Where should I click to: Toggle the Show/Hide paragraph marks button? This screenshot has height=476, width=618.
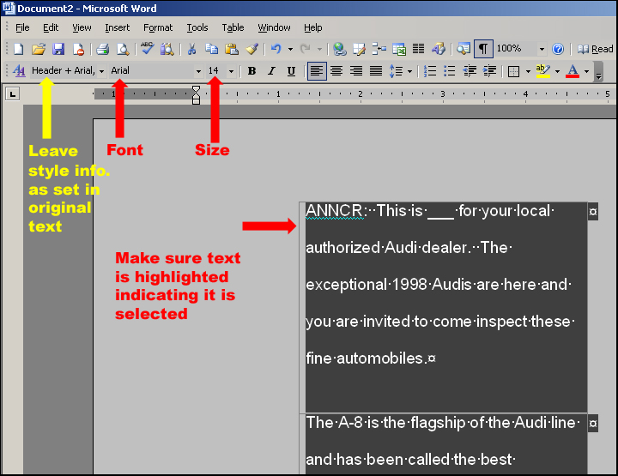483,50
